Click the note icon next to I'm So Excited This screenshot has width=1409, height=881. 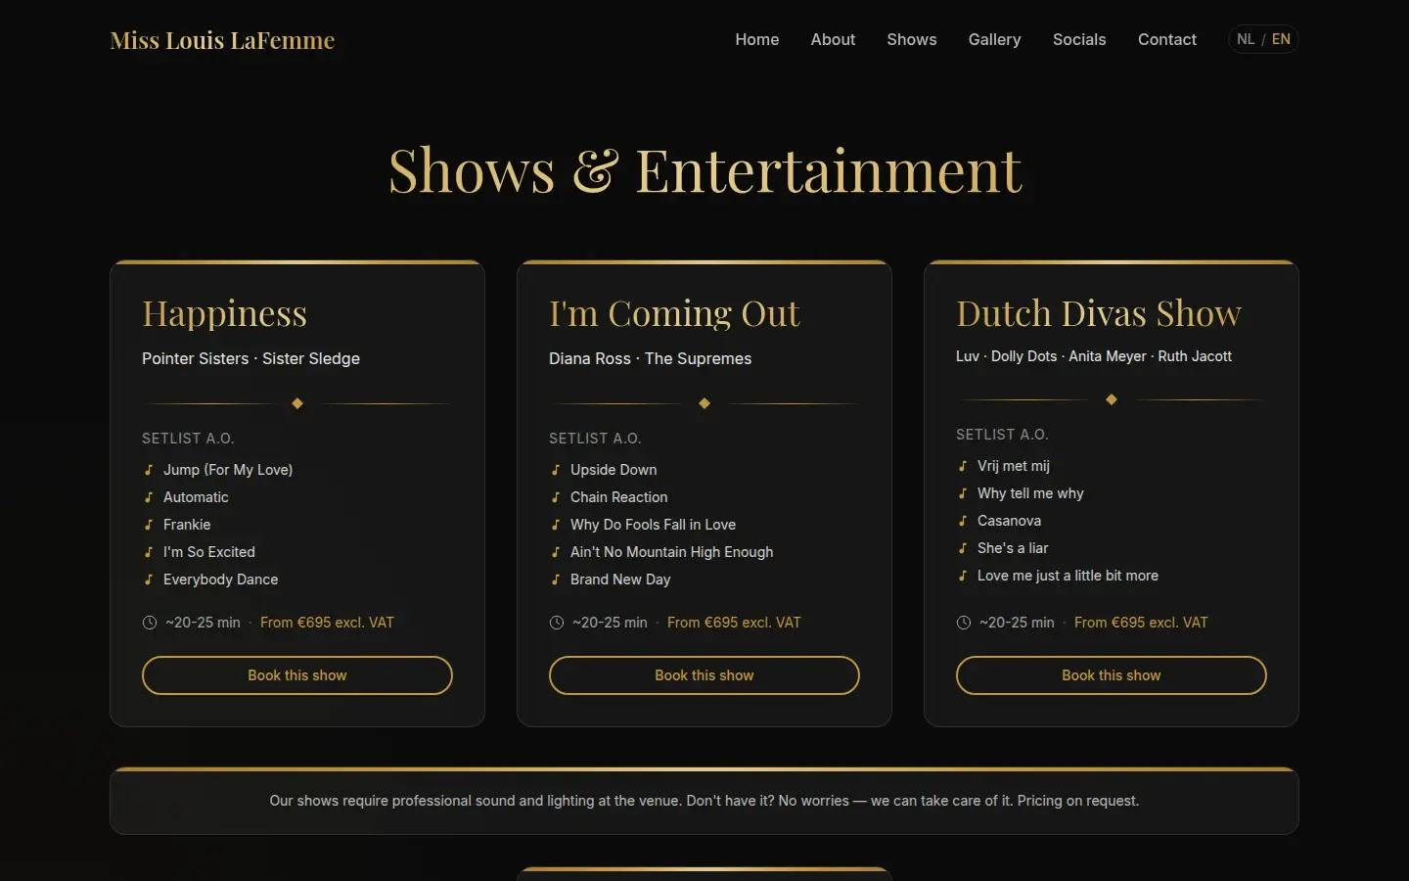(149, 552)
